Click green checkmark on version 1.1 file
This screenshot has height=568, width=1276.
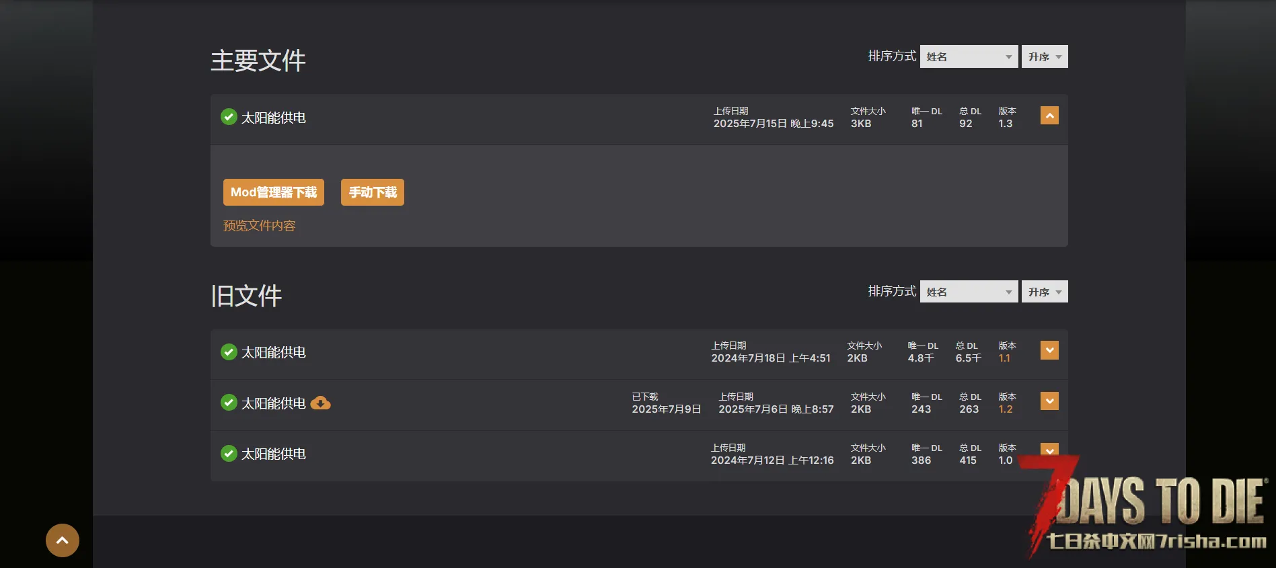(229, 352)
